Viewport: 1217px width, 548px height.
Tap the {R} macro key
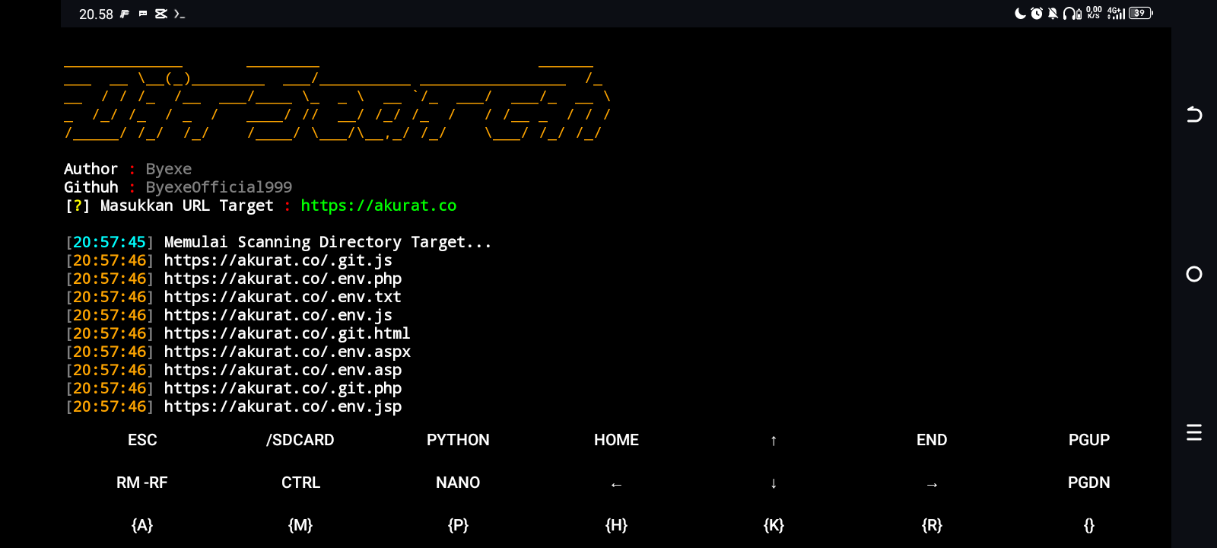932,525
